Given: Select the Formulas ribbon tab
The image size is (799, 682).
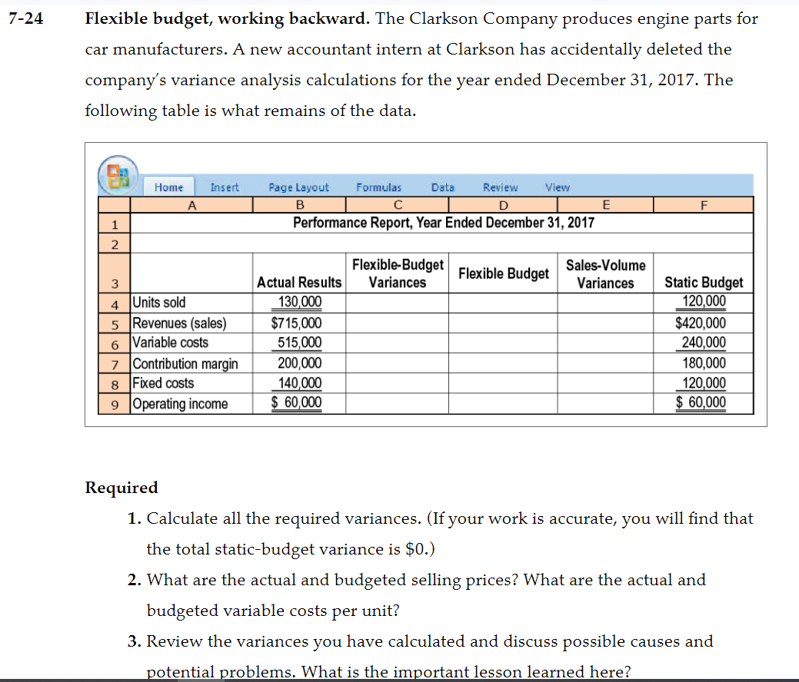Looking at the screenshot, I should tap(379, 187).
